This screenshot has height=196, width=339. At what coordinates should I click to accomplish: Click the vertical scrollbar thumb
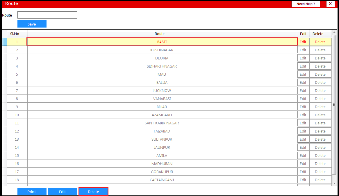tap(334, 105)
